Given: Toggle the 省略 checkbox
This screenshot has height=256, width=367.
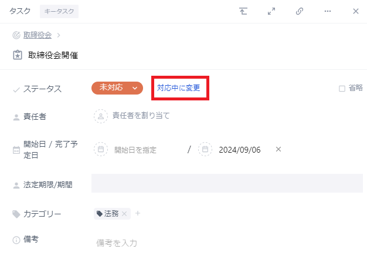Looking at the screenshot, I should (342, 89).
